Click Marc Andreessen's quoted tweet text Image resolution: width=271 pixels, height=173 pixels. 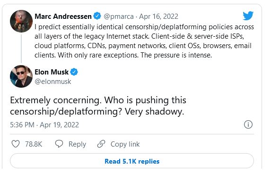click(144, 41)
